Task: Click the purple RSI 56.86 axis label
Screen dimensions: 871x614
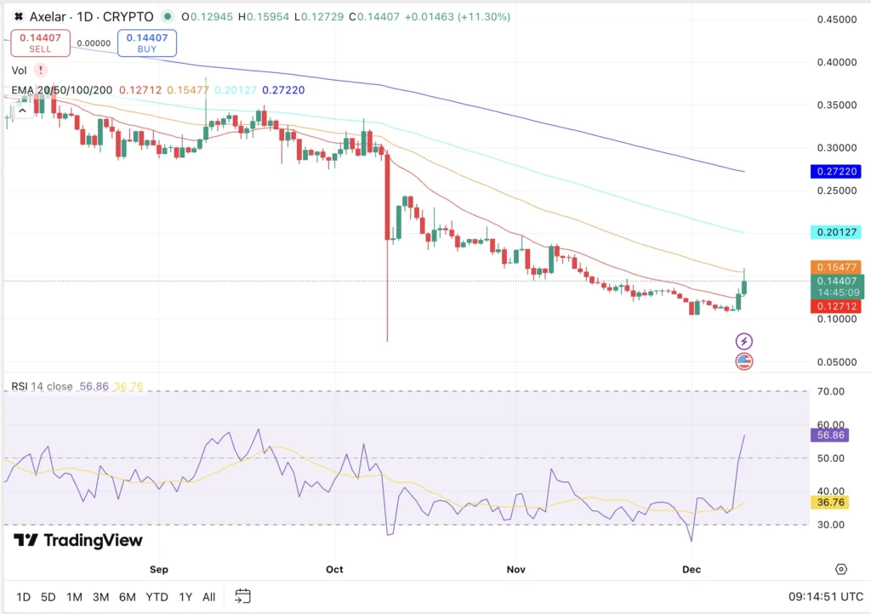Action: point(830,435)
